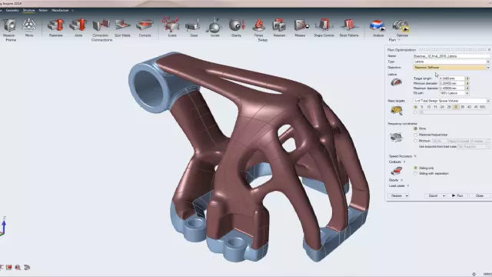Select Sliding only contacts option
This screenshot has width=492, height=277.
(415, 168)
